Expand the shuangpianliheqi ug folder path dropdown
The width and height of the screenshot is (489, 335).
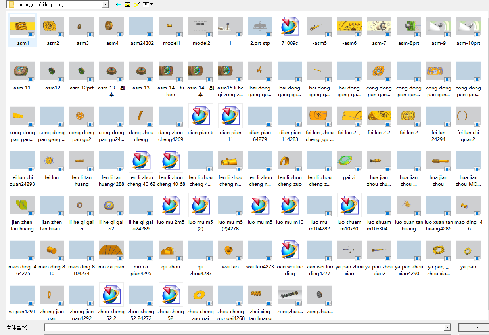pos(105,4)
